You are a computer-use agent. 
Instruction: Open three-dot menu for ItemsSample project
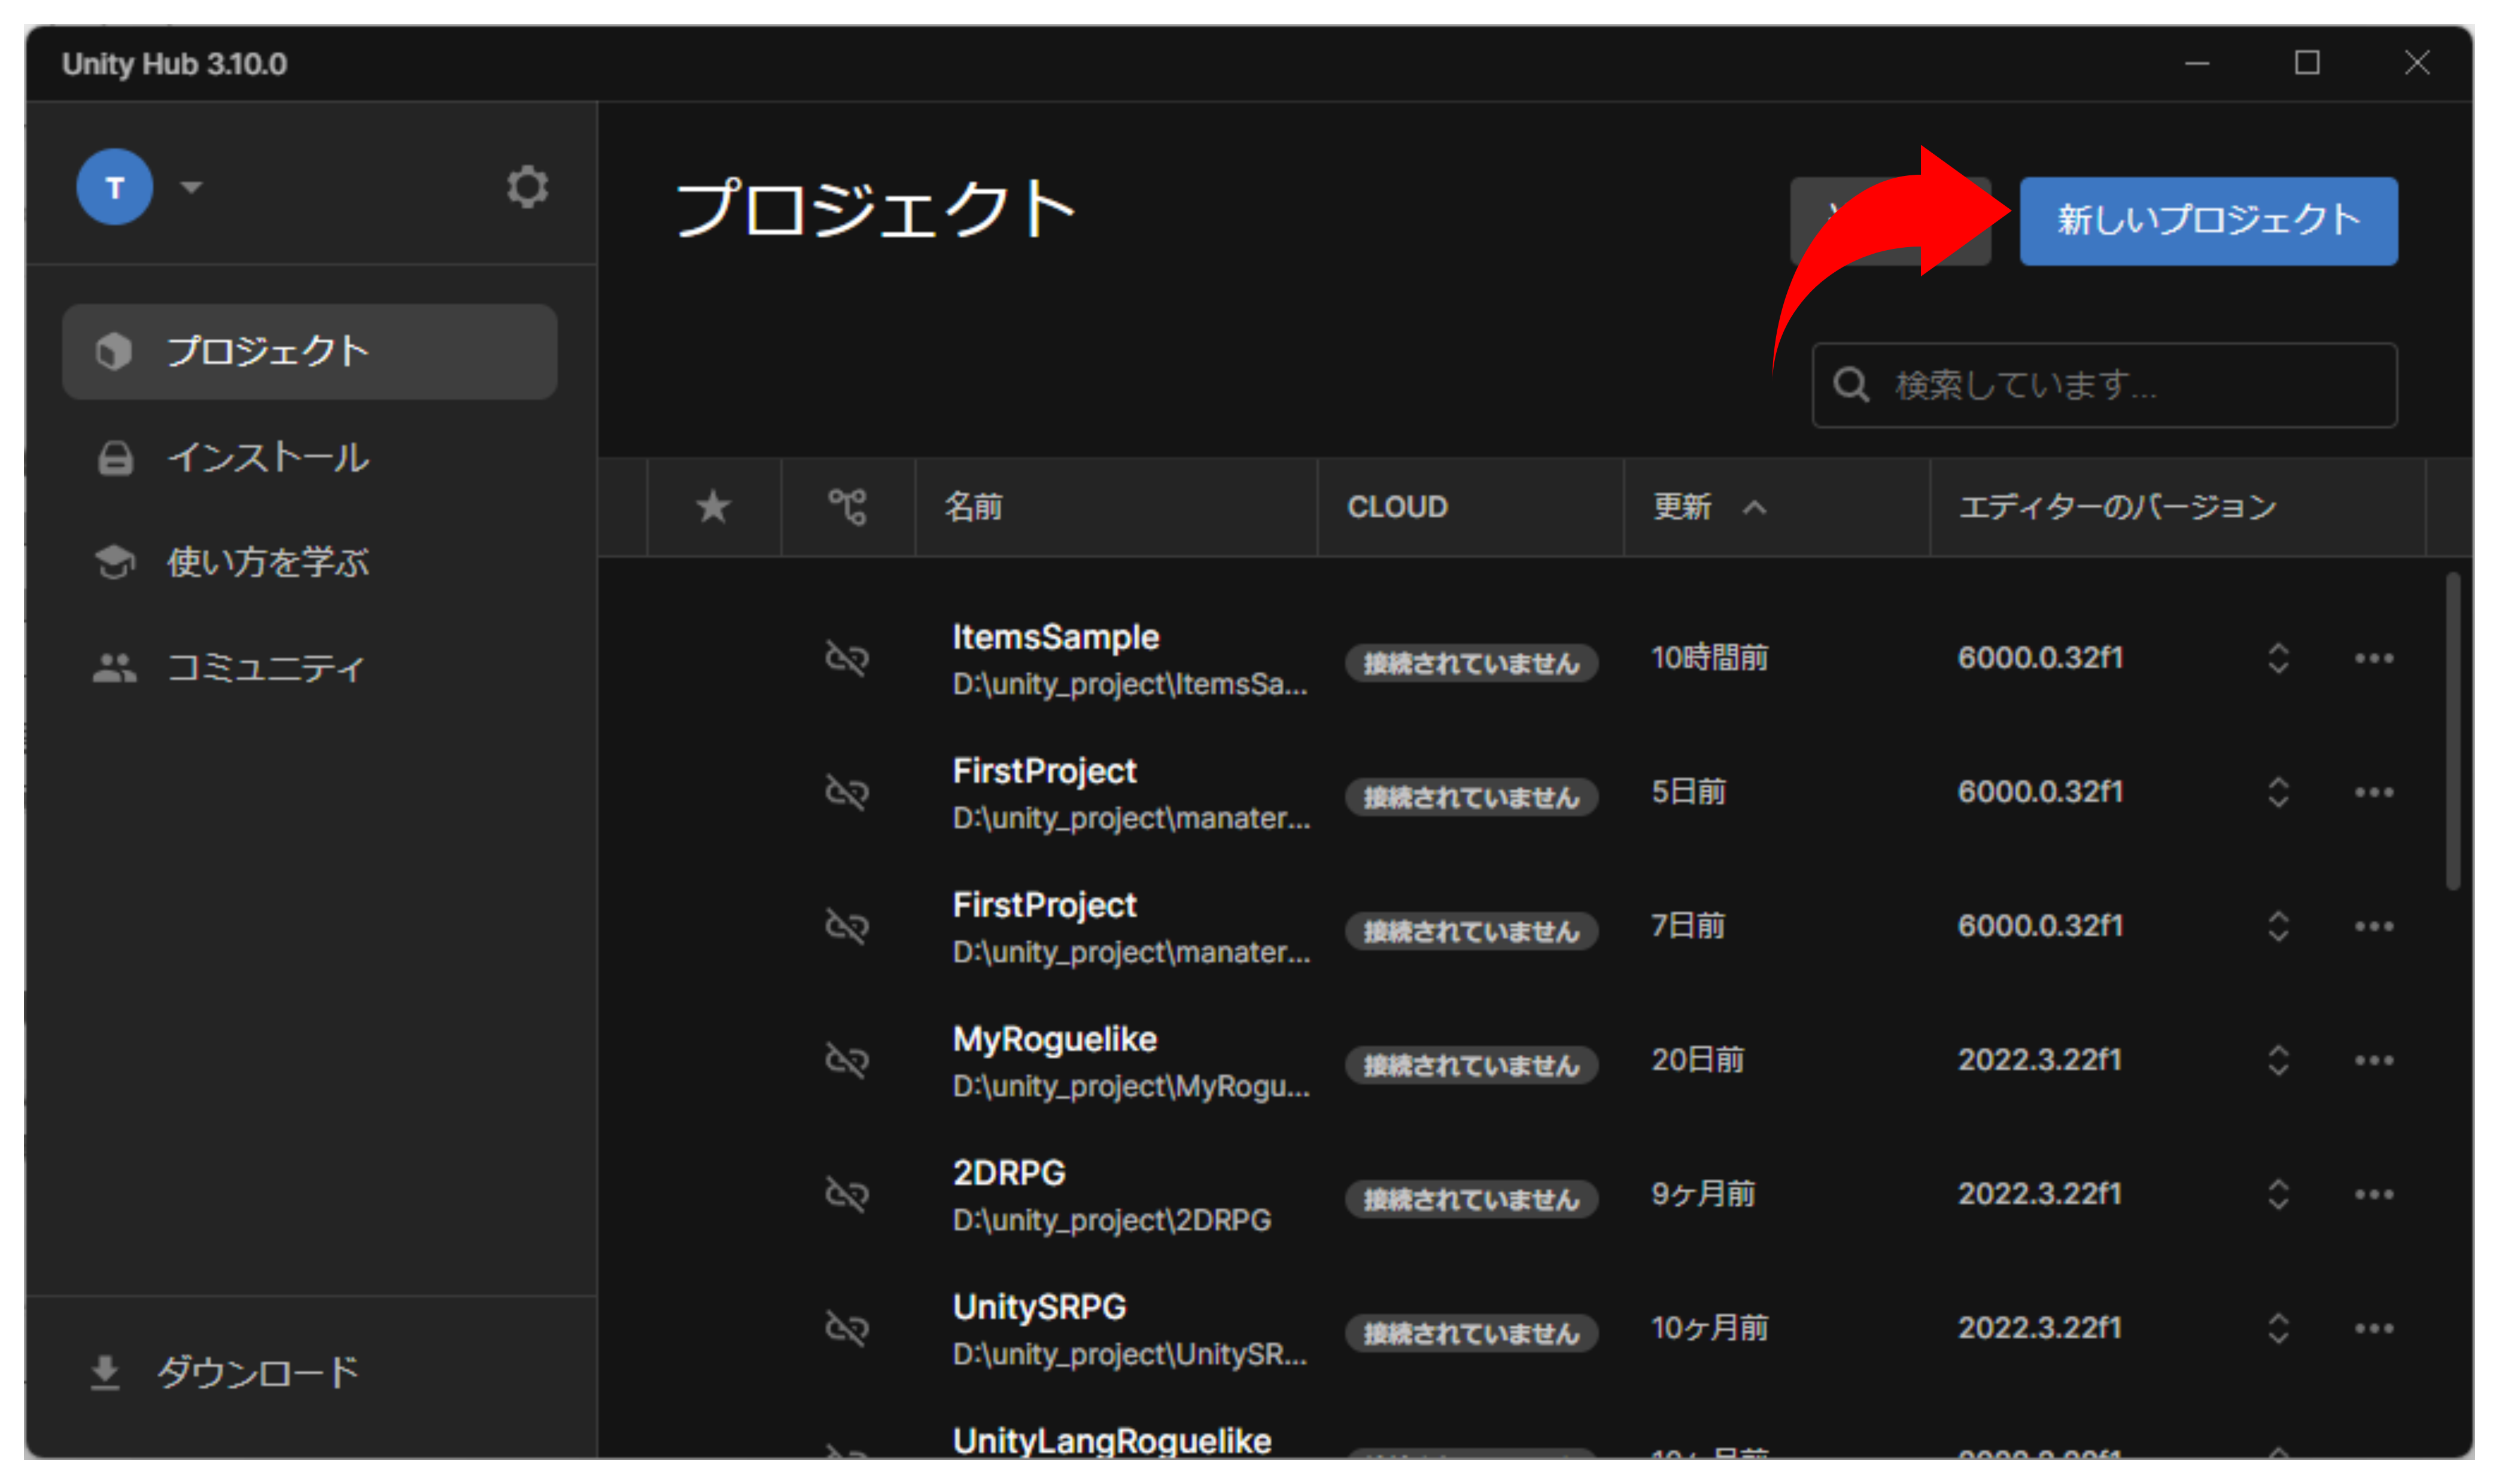pyautogui.click(x=2373, y=658)
